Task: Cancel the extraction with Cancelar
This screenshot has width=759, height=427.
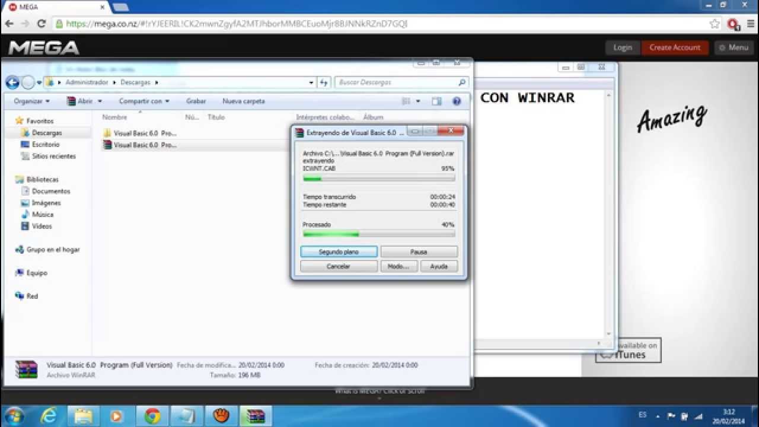Action: (339, 266)
